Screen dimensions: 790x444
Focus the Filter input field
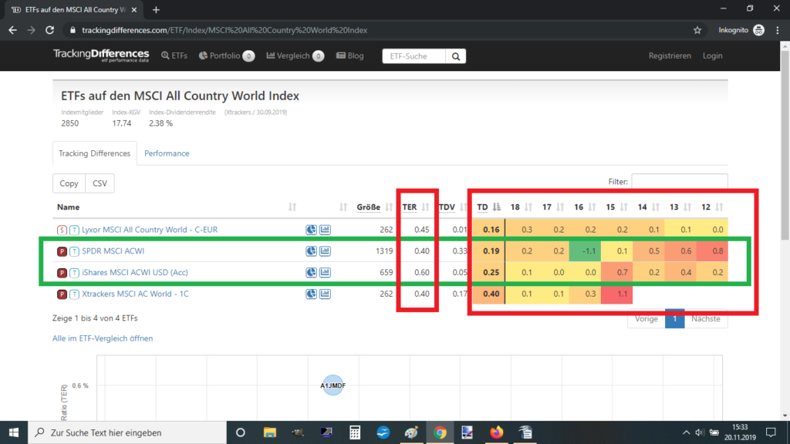(x=679, y=182)
